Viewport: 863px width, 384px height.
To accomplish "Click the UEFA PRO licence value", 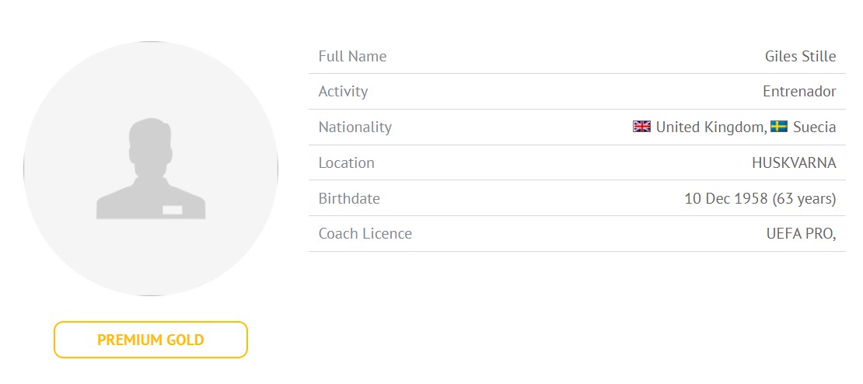I will tap(802, 234).
